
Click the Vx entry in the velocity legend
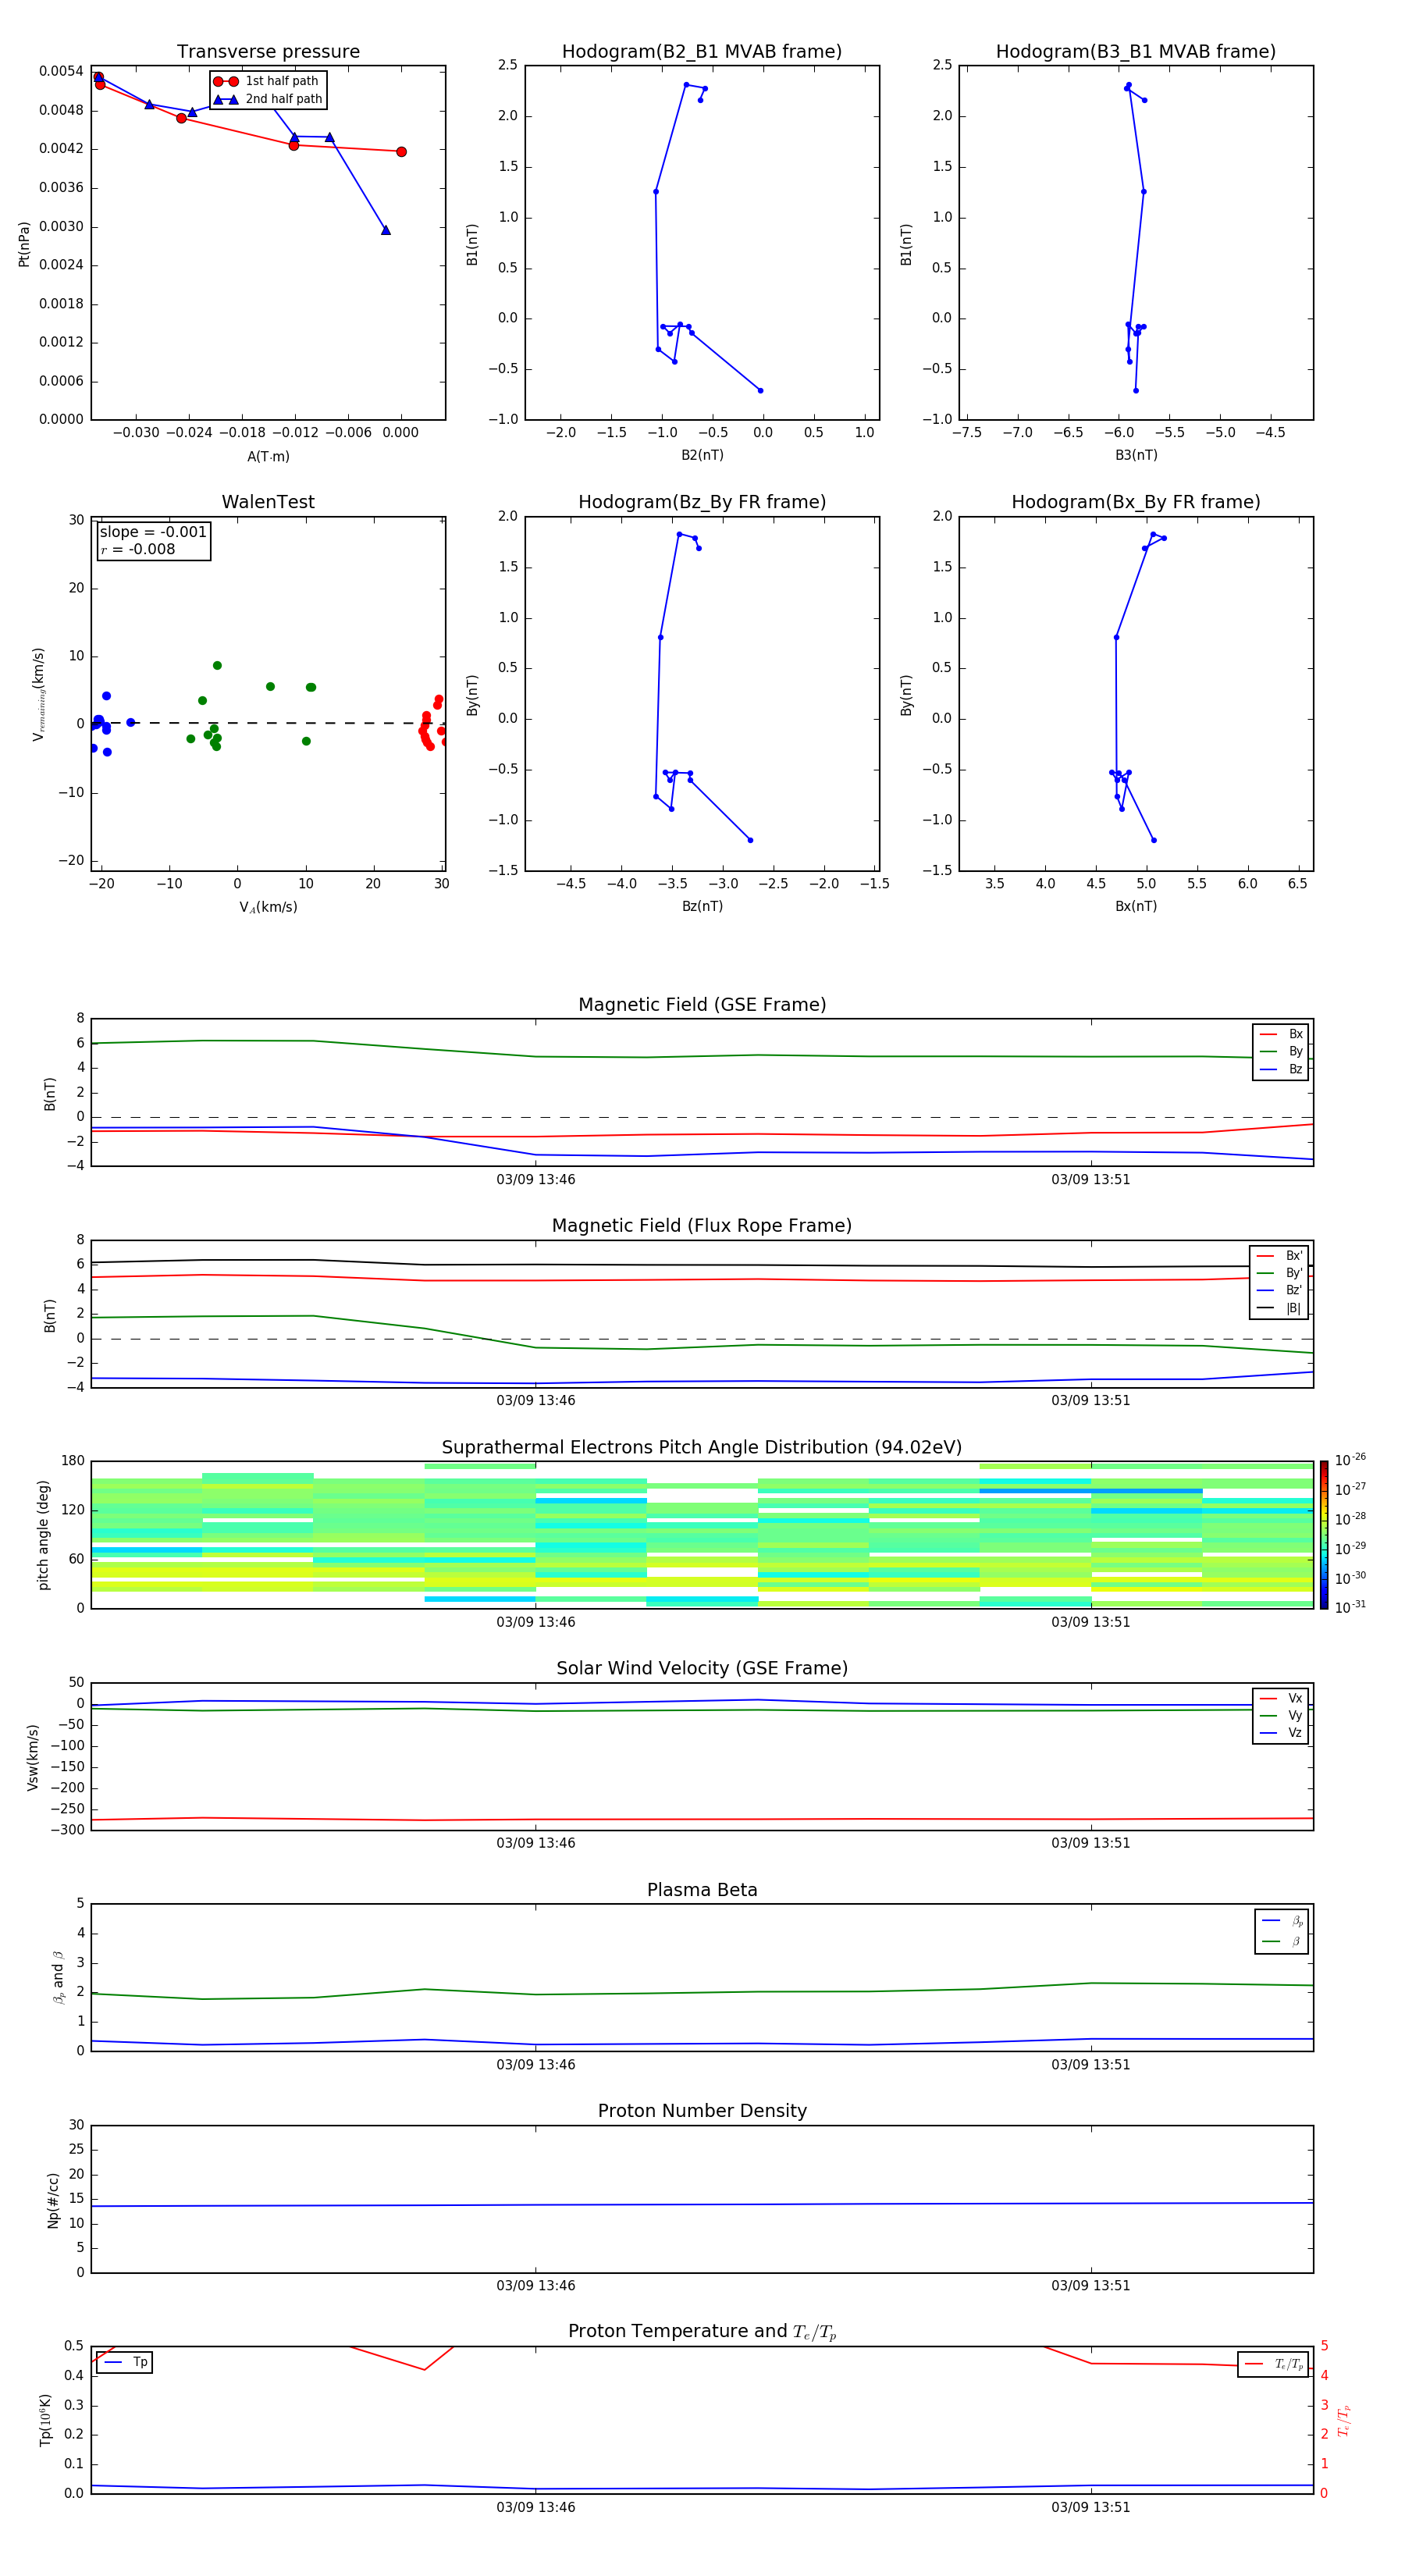[x=1281, y=1698]
